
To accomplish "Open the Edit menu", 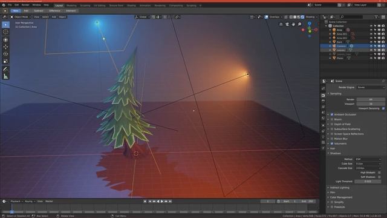I will (x=16, y=5).
